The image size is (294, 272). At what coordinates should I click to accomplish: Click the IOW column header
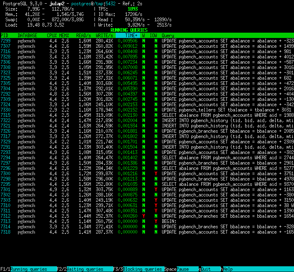pyautogui.click(x=153, y=36)
